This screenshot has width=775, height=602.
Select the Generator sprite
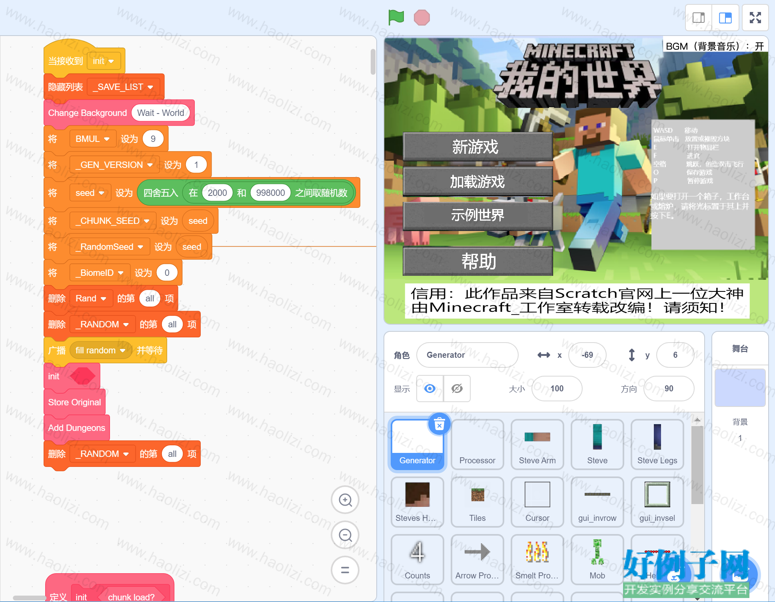pyautogui.click(x=417, y=444)
